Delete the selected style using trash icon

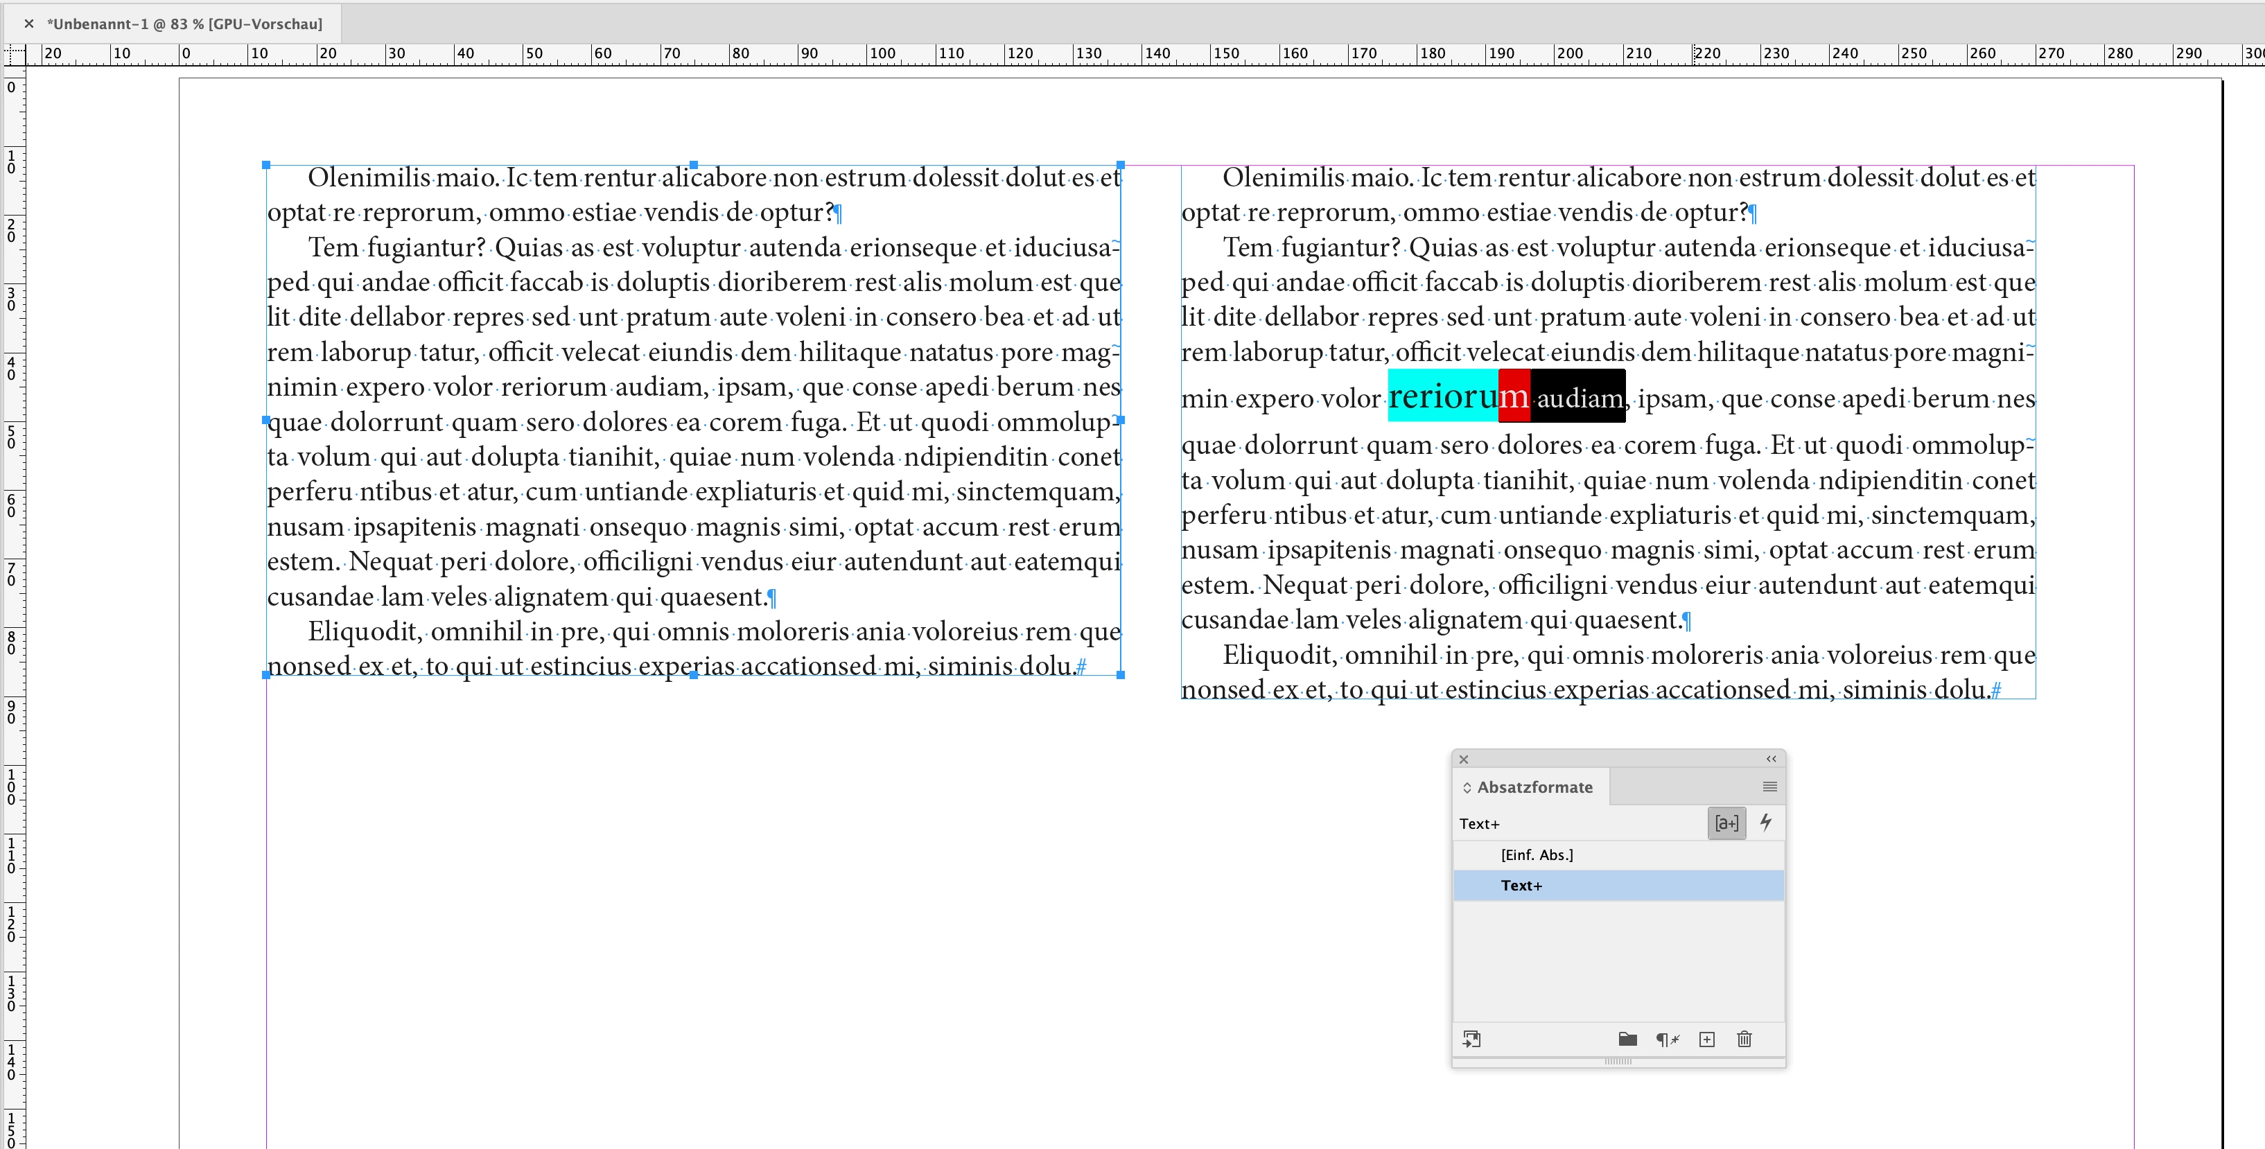[x=1744, y=1039]
